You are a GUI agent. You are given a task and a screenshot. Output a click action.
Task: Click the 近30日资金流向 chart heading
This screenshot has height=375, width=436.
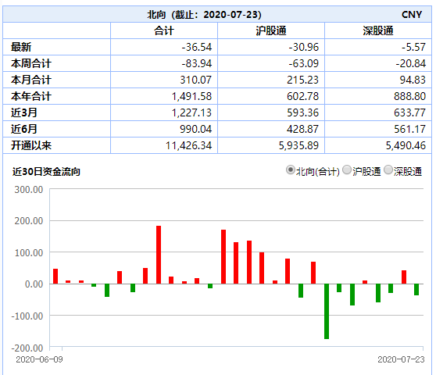click(46, 172)
